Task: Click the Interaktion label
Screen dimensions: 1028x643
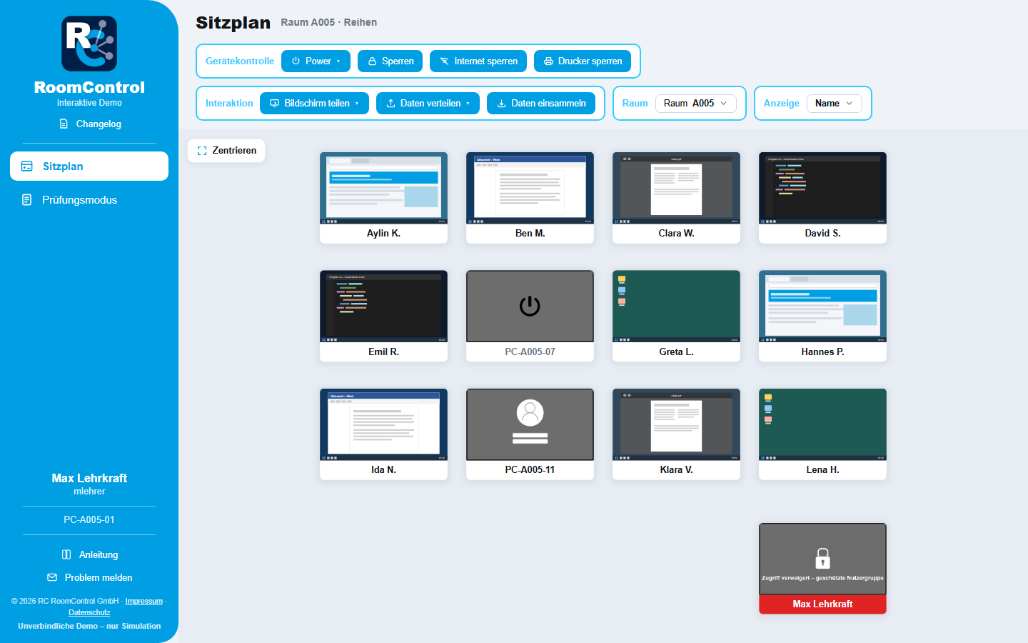Action: click(229, 104)
